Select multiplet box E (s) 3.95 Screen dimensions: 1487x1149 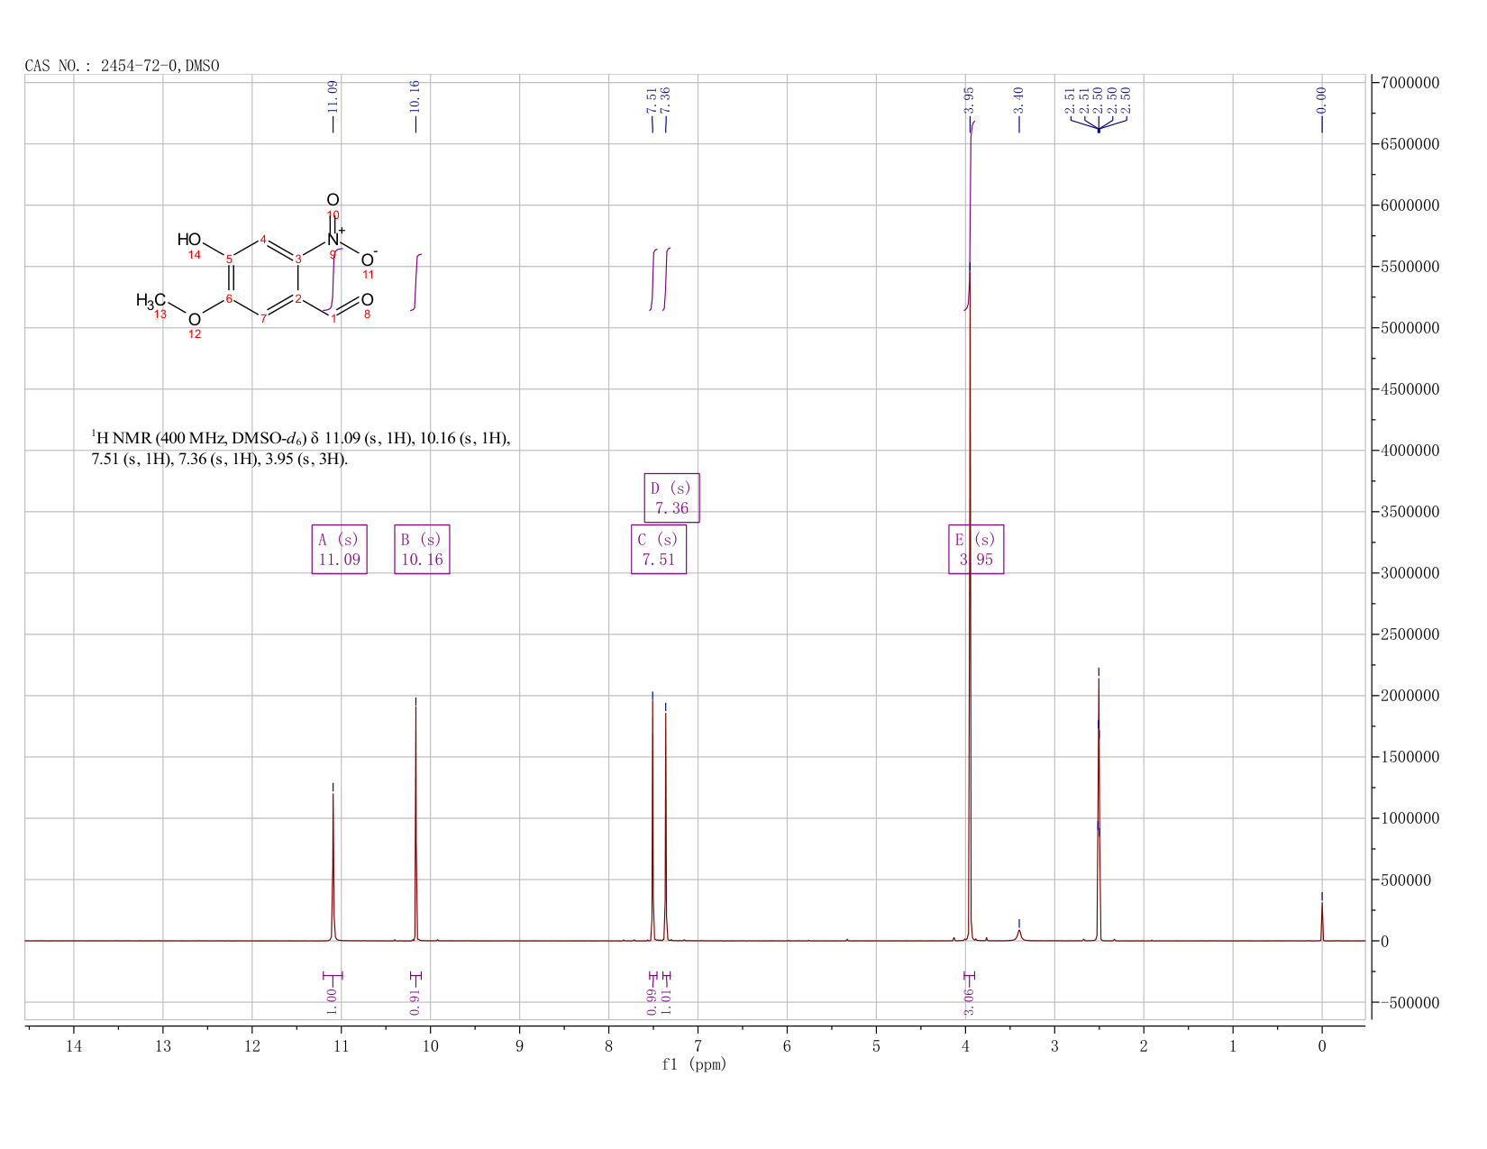pyautogui.click(x=976, y=550)
